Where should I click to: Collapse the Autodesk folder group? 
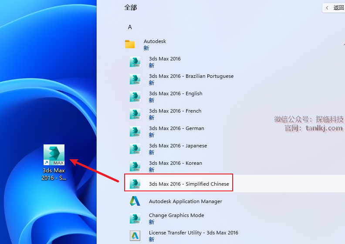pos(343,44)
